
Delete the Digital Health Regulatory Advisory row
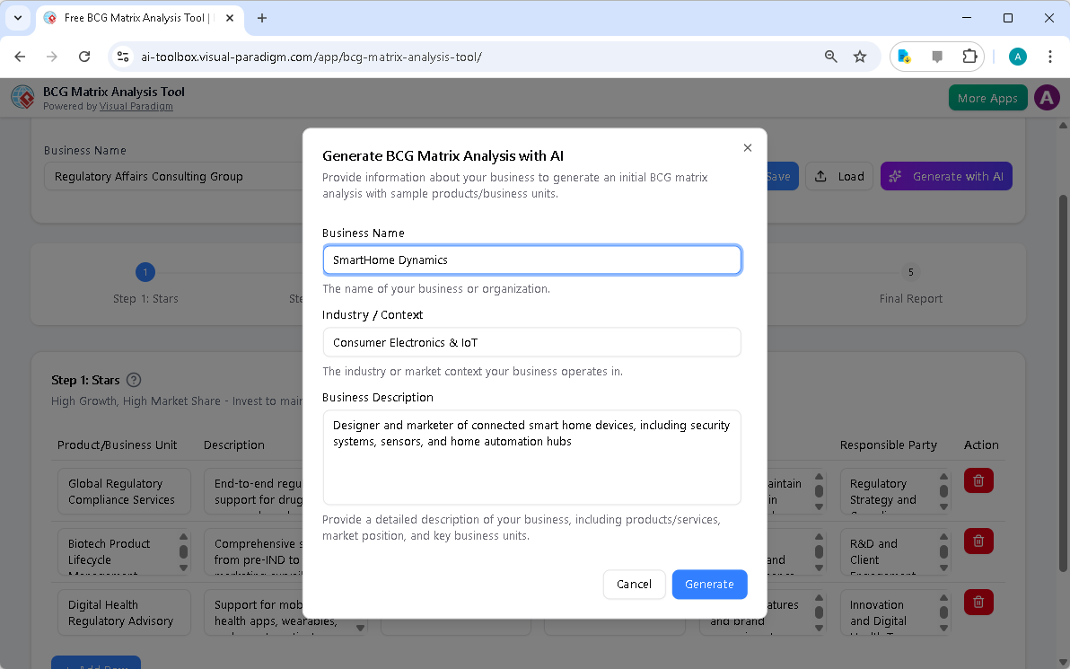978,603
